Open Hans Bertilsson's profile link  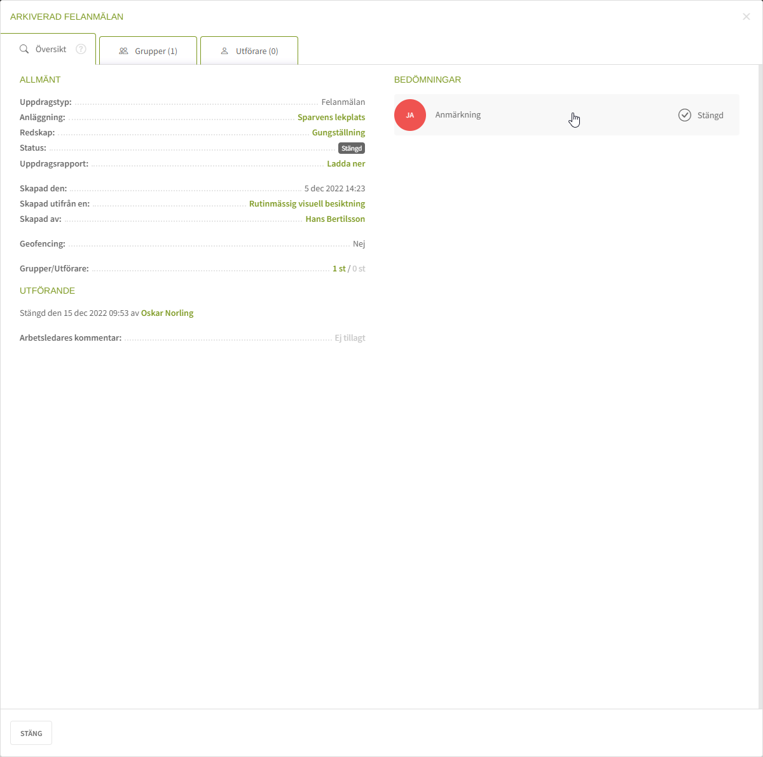(x=335, y=219)
